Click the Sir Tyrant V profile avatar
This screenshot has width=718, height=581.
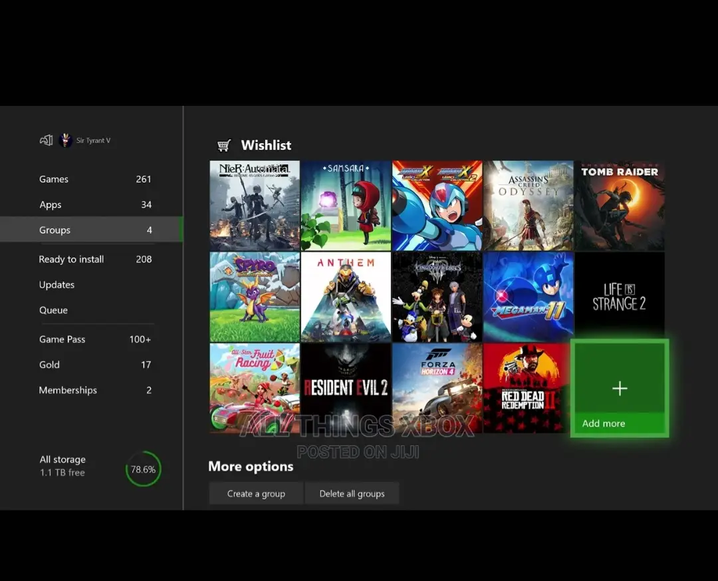coord(65,140)
